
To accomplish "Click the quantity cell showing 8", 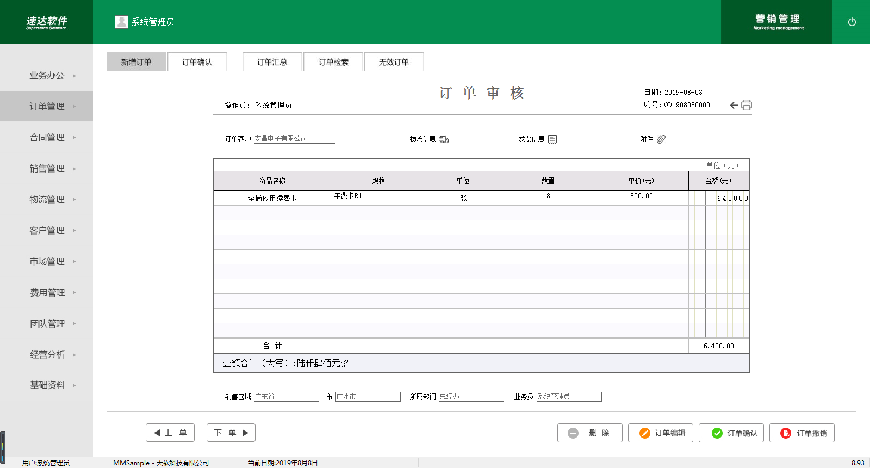I will 548,198.
